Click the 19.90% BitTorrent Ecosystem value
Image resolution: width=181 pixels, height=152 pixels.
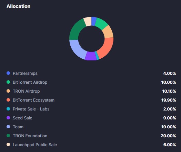click(169, 100)
